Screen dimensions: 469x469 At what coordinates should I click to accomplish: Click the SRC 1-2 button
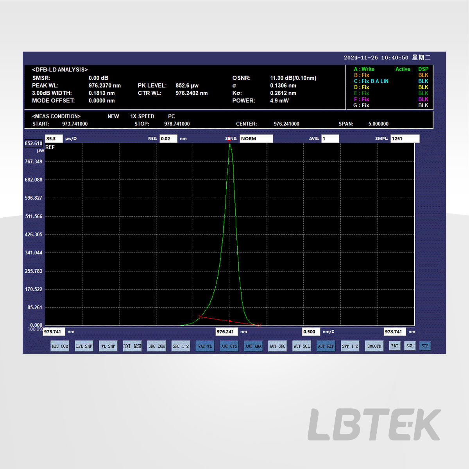(x=181, y=346)
